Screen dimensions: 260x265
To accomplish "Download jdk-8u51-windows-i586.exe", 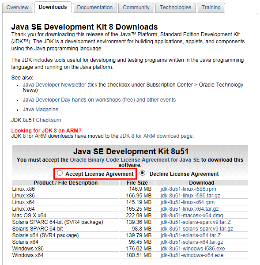I will pyautogui.click(x=193, y=248).
